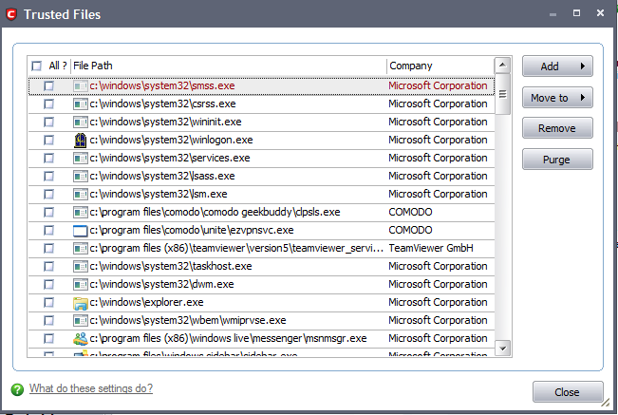Expand the Move to dropdown
618x415 pixels.
point(557,98)
